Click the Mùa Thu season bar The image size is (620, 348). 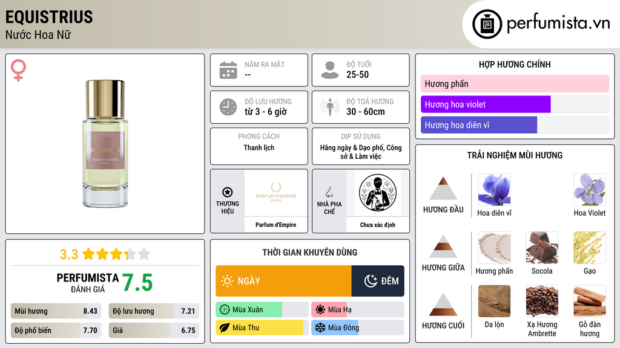pos(262,327)
